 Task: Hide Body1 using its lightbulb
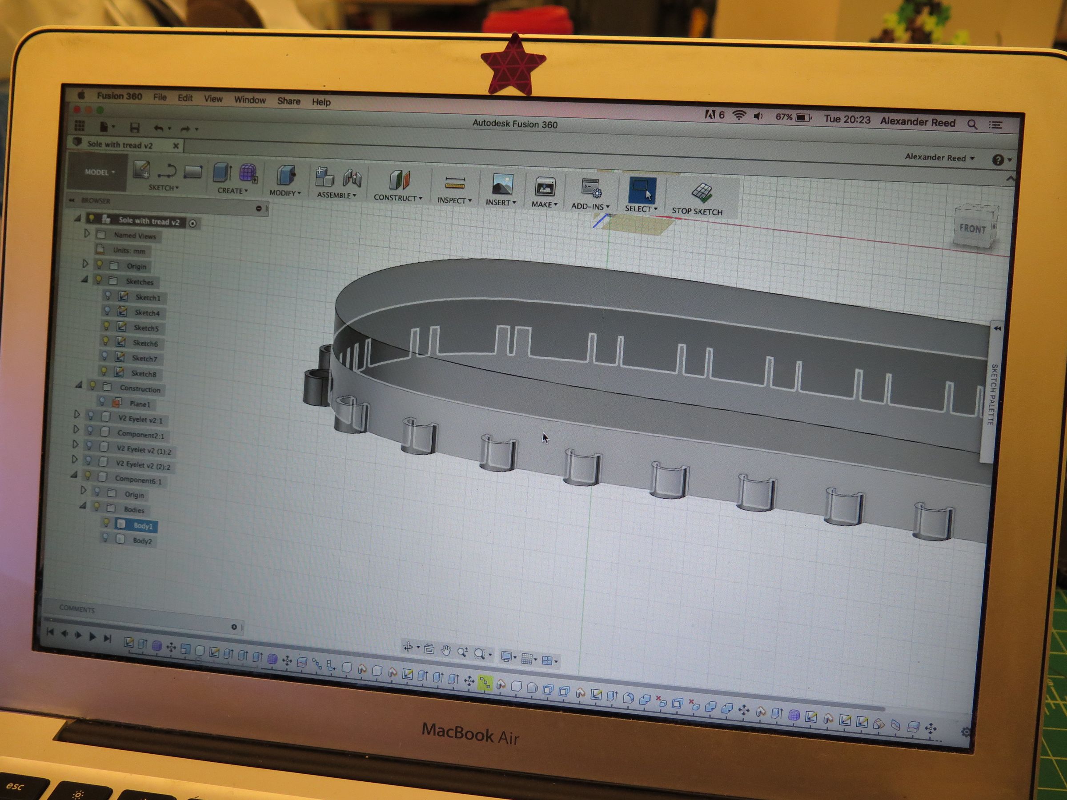click(106, 523)
